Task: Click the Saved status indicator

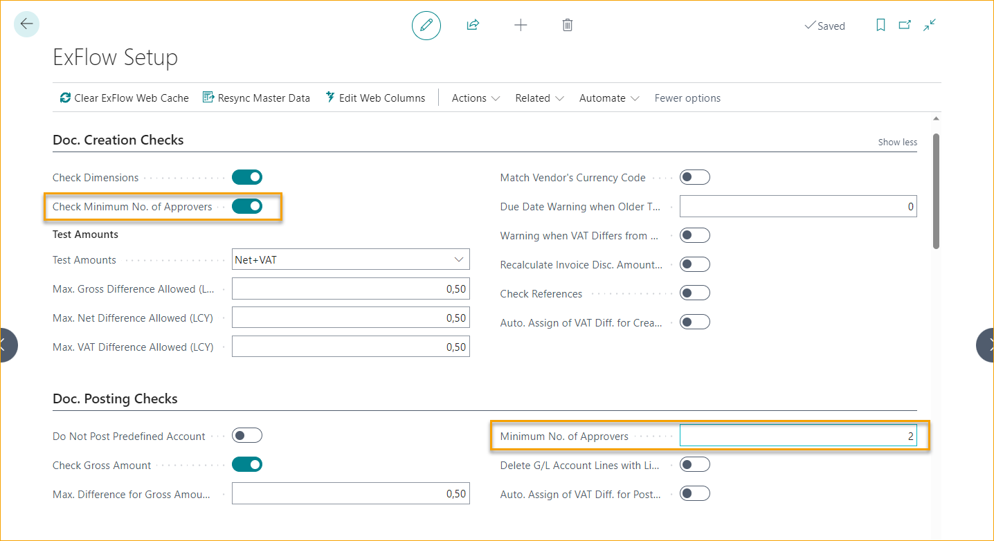Action: 824,26
